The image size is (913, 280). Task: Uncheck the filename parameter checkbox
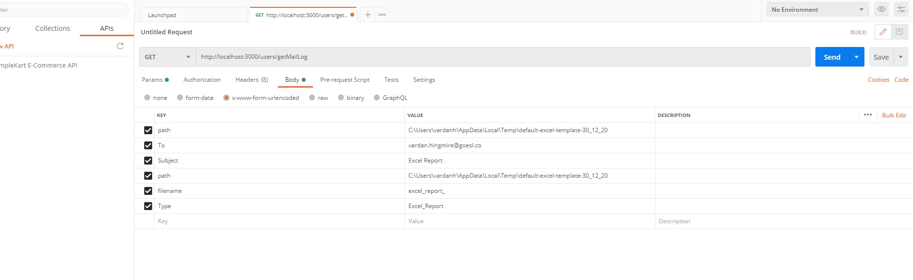pos(148,191)
